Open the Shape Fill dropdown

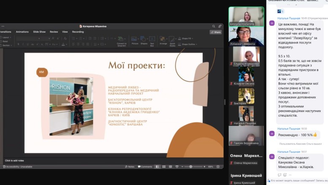tap(186, 38)
